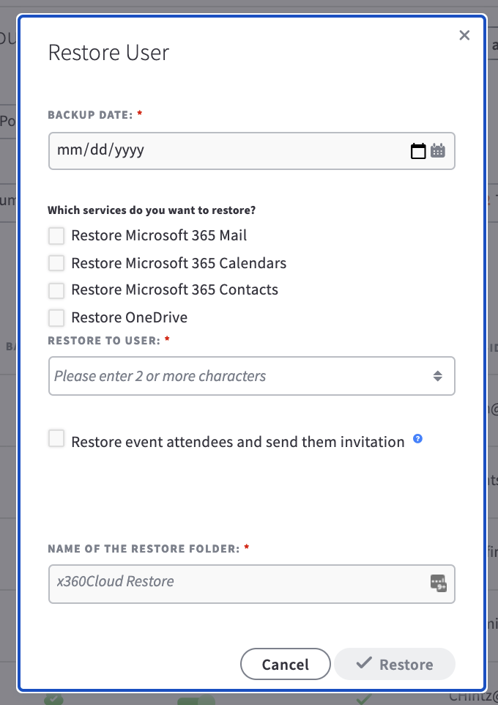Click the Cancel button
Viewport: 498px width, 705px height.
pyautogui.click(x=285, y=664)
